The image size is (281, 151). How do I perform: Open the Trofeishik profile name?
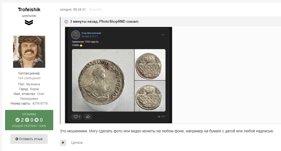29,10
